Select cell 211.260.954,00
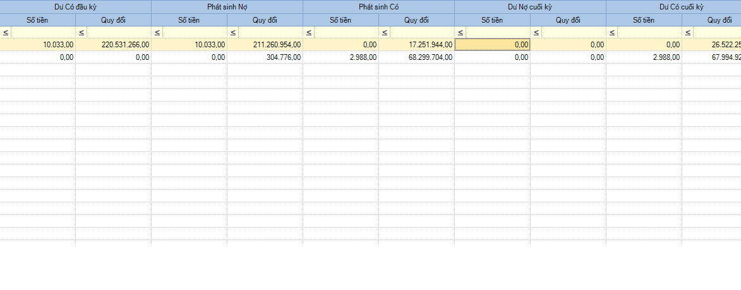This screenshot has width=741, height=290. pyautogui.click(x=265, y=45)
